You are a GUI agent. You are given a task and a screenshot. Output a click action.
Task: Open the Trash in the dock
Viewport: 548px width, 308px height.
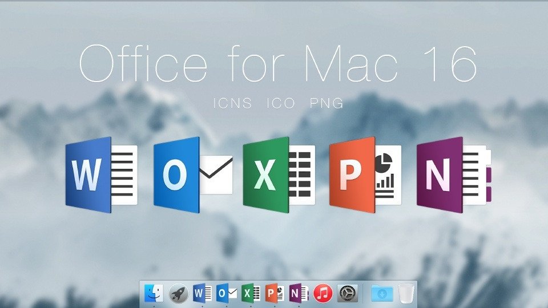(406, 293)
